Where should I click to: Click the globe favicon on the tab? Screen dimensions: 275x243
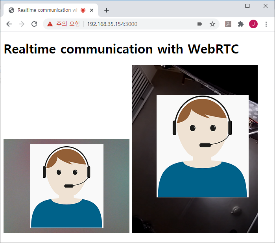point(11,10)
